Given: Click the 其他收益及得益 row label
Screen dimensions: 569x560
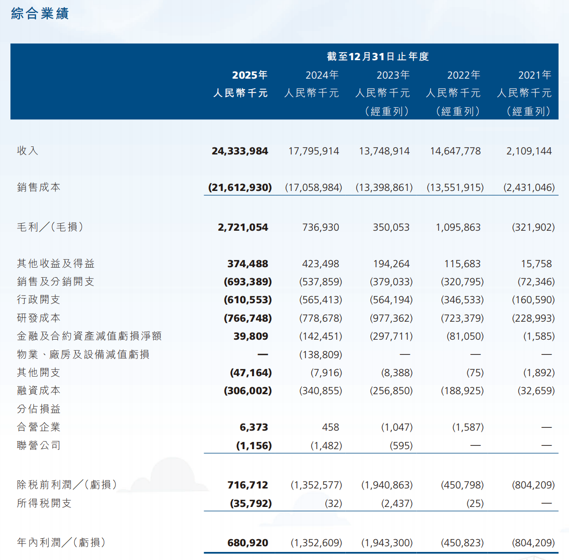Looking at the screenshot, I should pyautogui.click(x=56, y=263).
